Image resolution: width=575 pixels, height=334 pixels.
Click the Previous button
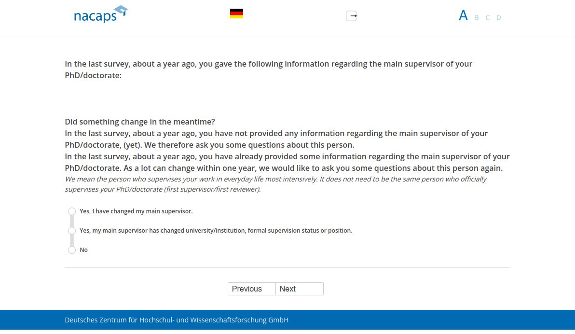(x=251, y=289)
